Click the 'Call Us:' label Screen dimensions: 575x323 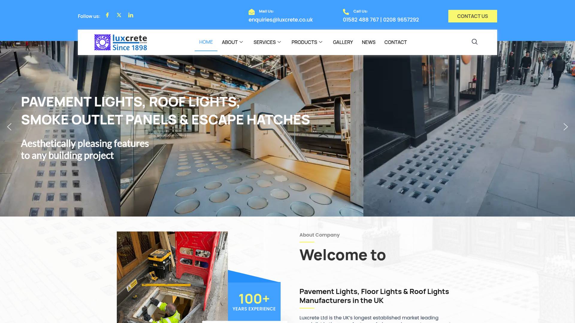point(360,11)
